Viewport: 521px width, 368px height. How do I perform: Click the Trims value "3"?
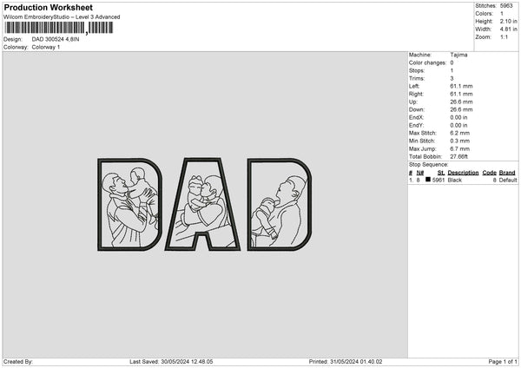click(x=452, y=78)
